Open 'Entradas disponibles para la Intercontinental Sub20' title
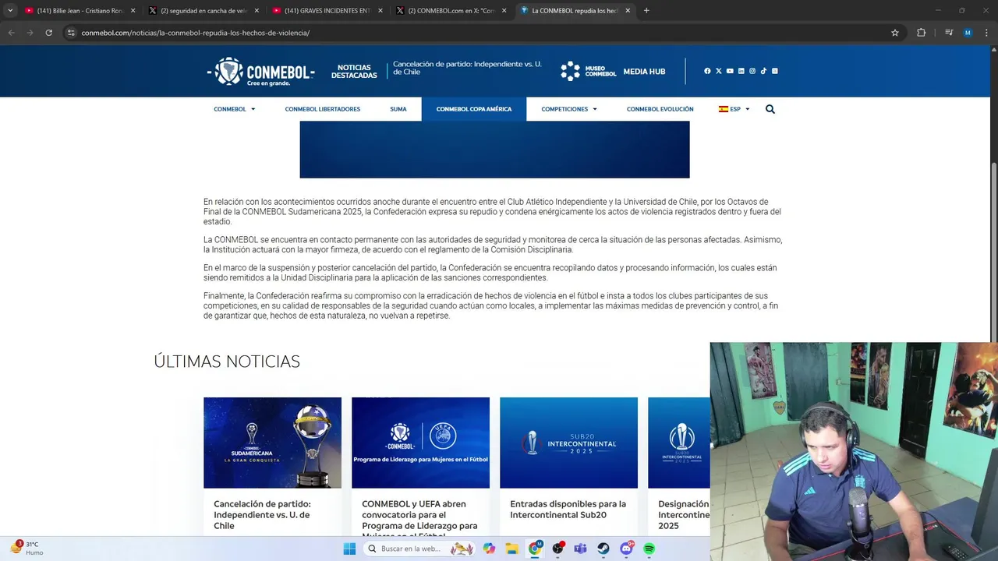The width and height of the screenshot is (998, 561). 568,510
